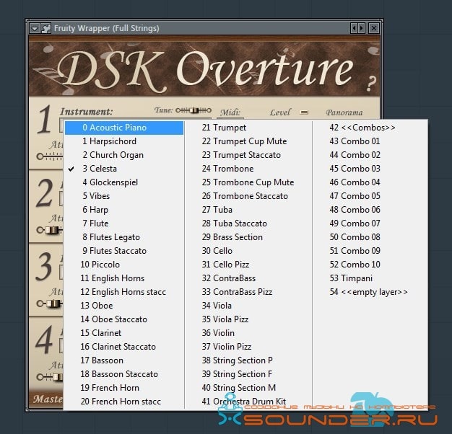Select 39 String Section F
Screen dimensions: 452x434
(x=248, y=374)
